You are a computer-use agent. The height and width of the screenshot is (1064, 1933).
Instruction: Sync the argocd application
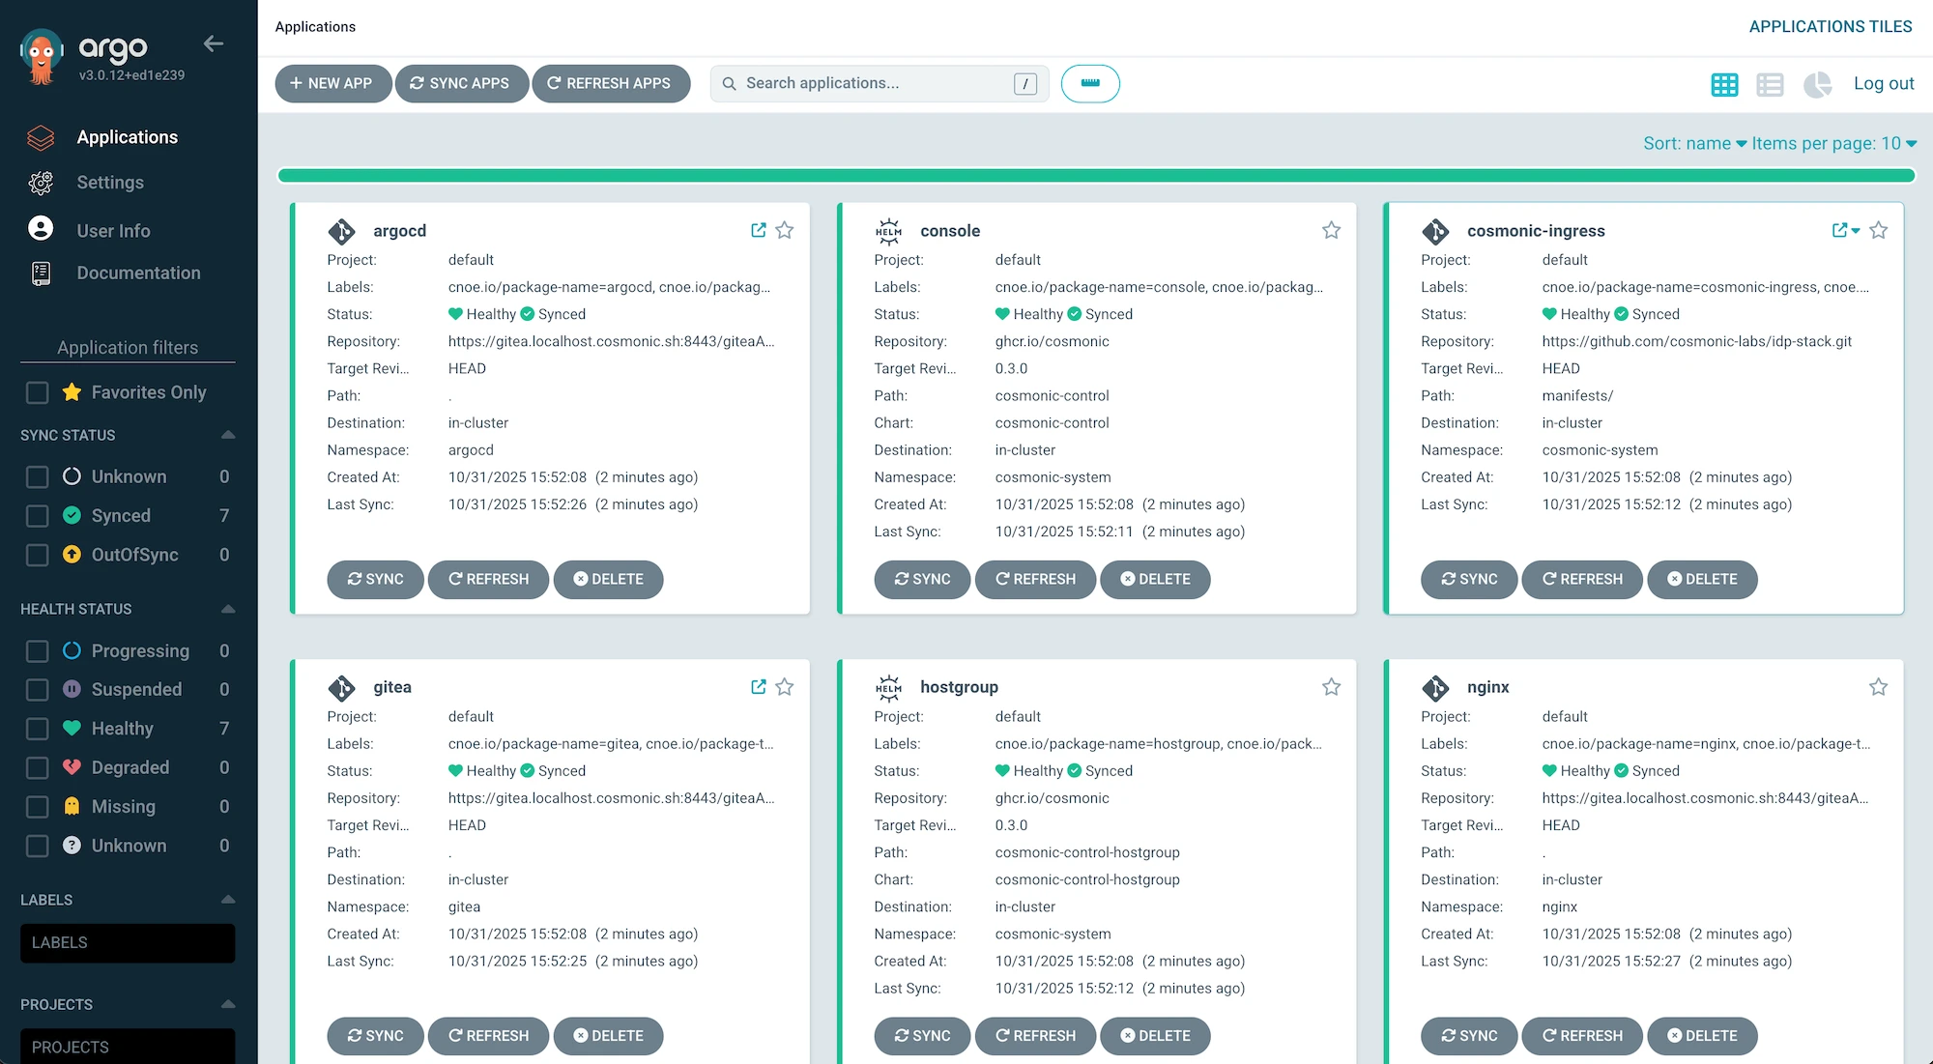point(375,579)
